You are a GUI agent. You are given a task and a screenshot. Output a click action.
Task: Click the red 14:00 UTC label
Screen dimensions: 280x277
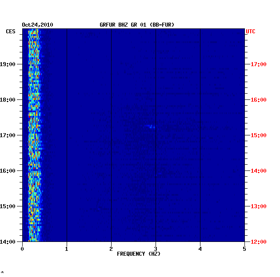258,171
